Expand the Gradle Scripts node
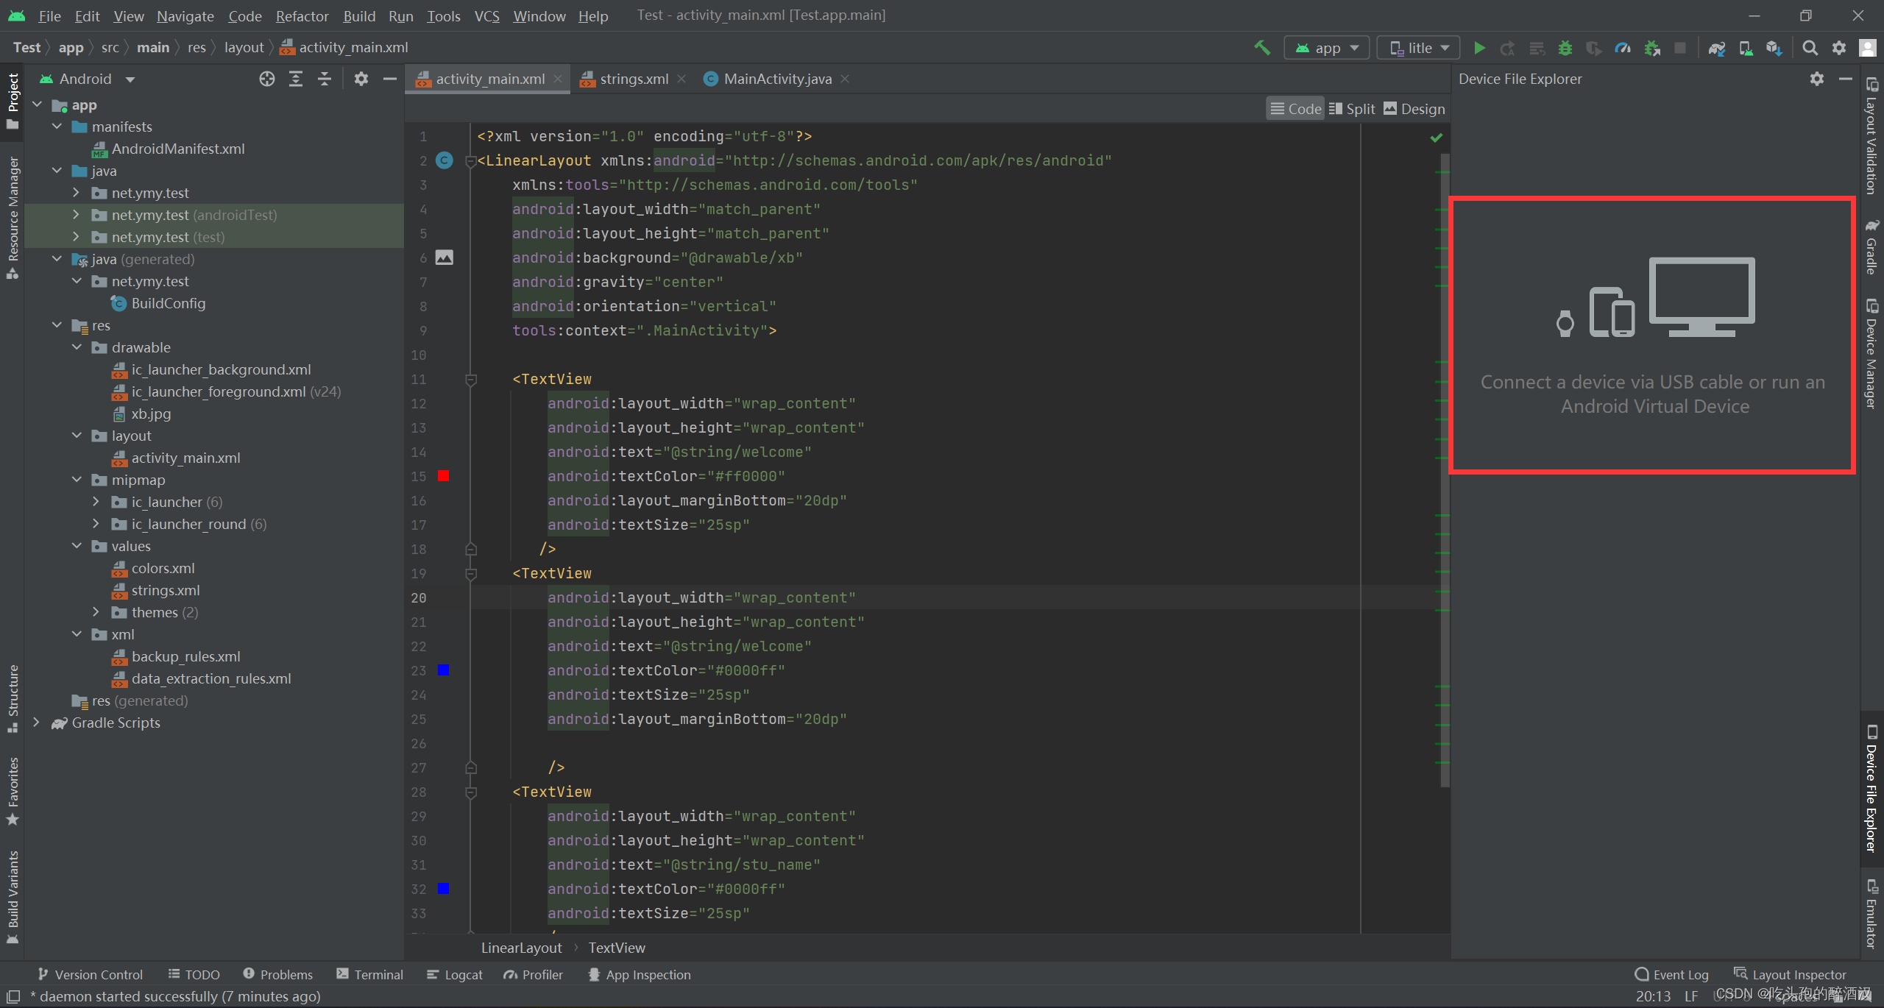The image size is (1884, 1008). (37, 723)
